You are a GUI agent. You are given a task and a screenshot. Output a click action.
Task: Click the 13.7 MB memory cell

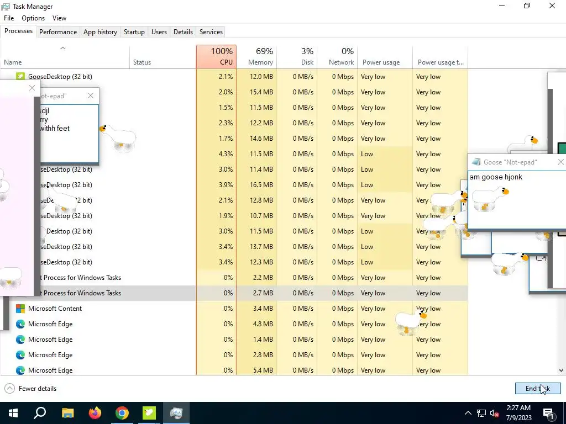(256, 247)
